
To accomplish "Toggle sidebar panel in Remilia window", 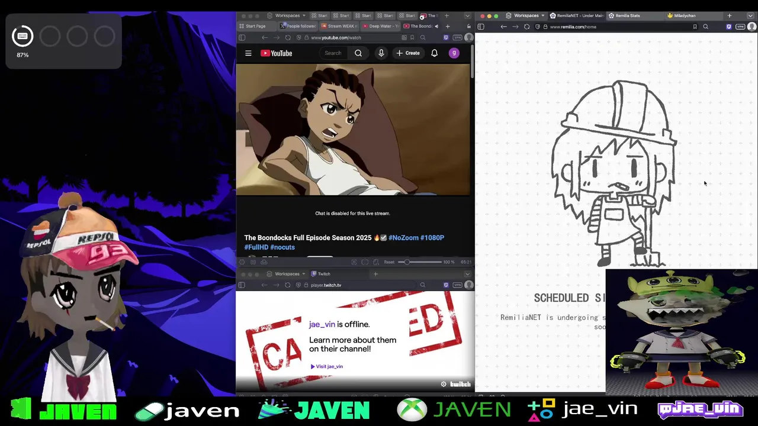I will tap(481, 27).
